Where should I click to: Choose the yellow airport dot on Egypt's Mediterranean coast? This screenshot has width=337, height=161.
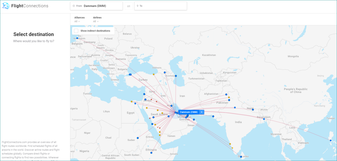(132, 101)
